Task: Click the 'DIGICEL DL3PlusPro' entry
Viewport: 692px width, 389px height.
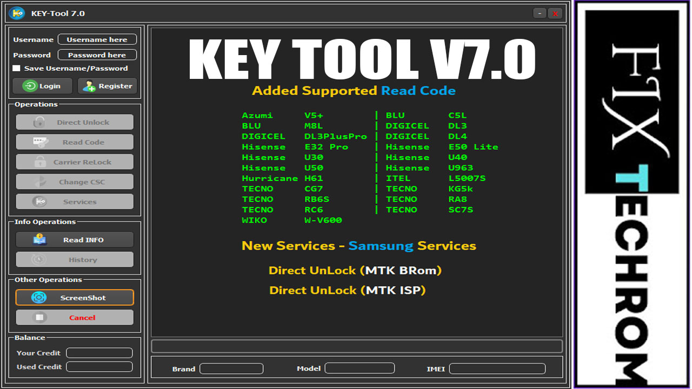Action: click(304, 136)
